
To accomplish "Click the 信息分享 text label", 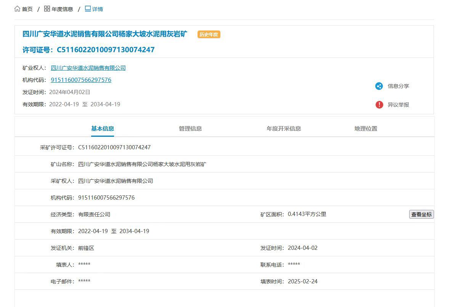I will (x=398, y=86).
